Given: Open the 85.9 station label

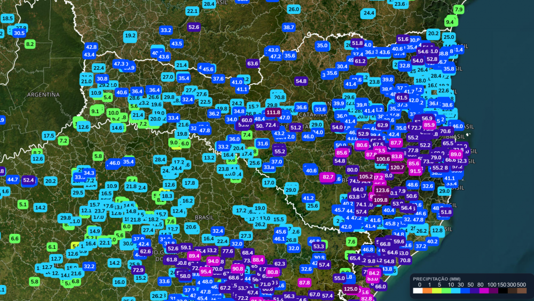Looking at the screenshot, I should (x=429, y=125).
